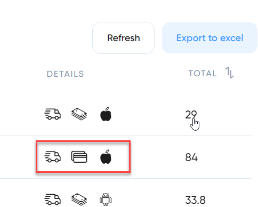This screenshot has height=207, width=258.
Task: Click the Apple logo icon in the 29 row
Action: pos(106,114)
